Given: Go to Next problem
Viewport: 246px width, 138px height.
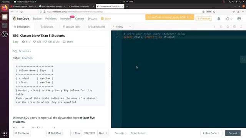Looking at the screenshot, I should coord(103,133).
